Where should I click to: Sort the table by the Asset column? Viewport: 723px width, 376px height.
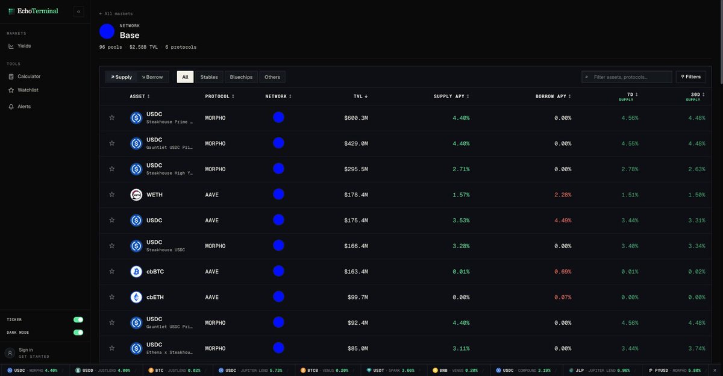pyautogui.click(x=140, y=96)
